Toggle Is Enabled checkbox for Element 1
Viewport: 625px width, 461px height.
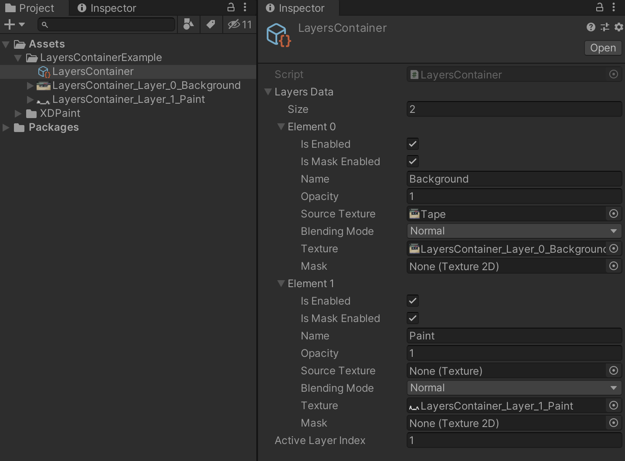point(413,301)
